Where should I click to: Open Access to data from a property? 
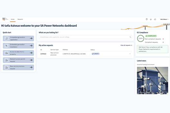(18, 53)
